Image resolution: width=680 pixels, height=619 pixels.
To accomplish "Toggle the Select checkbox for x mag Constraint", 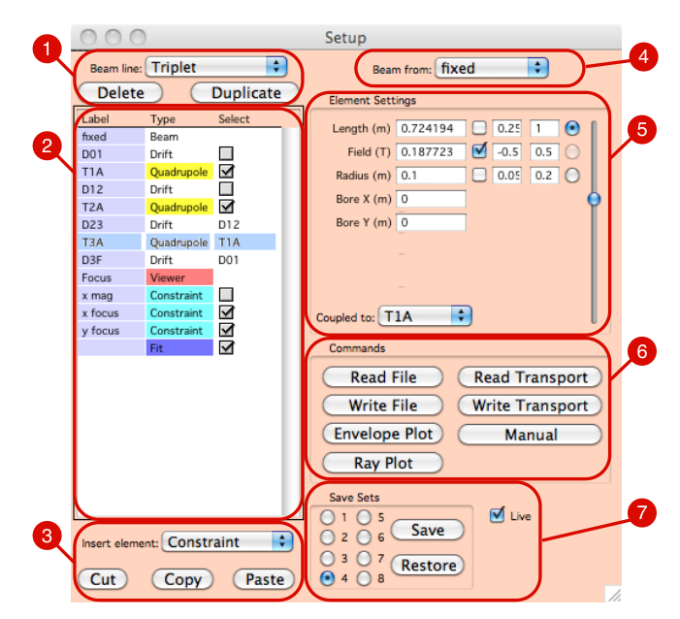I will pyautogui.click(x=226, y=295).
